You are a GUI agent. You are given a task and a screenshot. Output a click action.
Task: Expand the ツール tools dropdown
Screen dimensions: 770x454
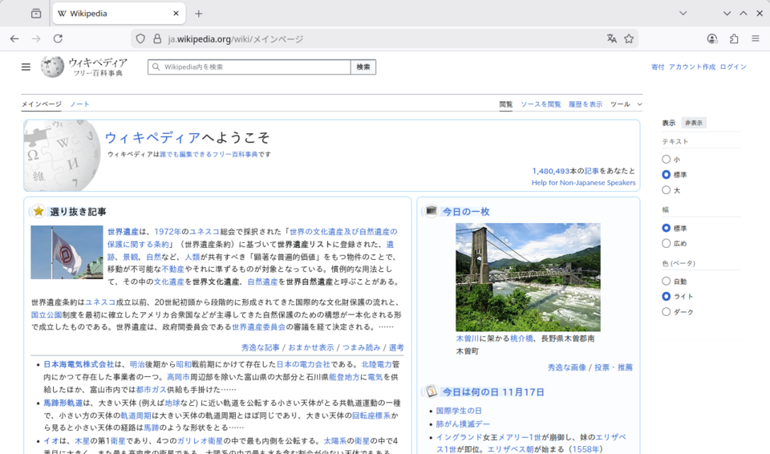[626, 104]
